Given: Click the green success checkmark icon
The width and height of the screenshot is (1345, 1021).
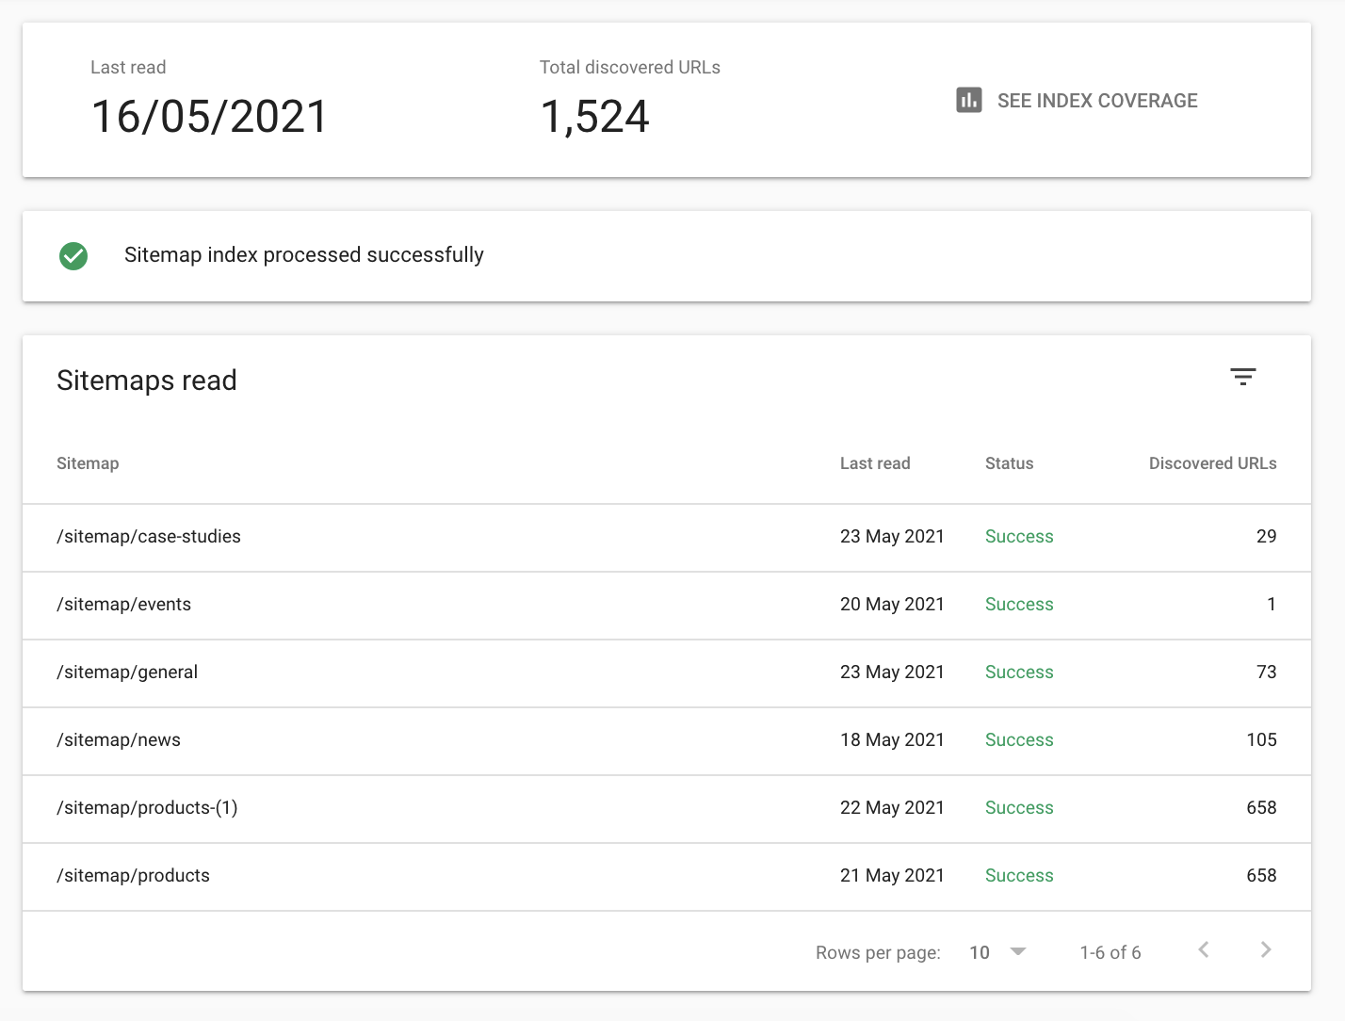Looking at the screenshot, I should (x=73, y=255).
